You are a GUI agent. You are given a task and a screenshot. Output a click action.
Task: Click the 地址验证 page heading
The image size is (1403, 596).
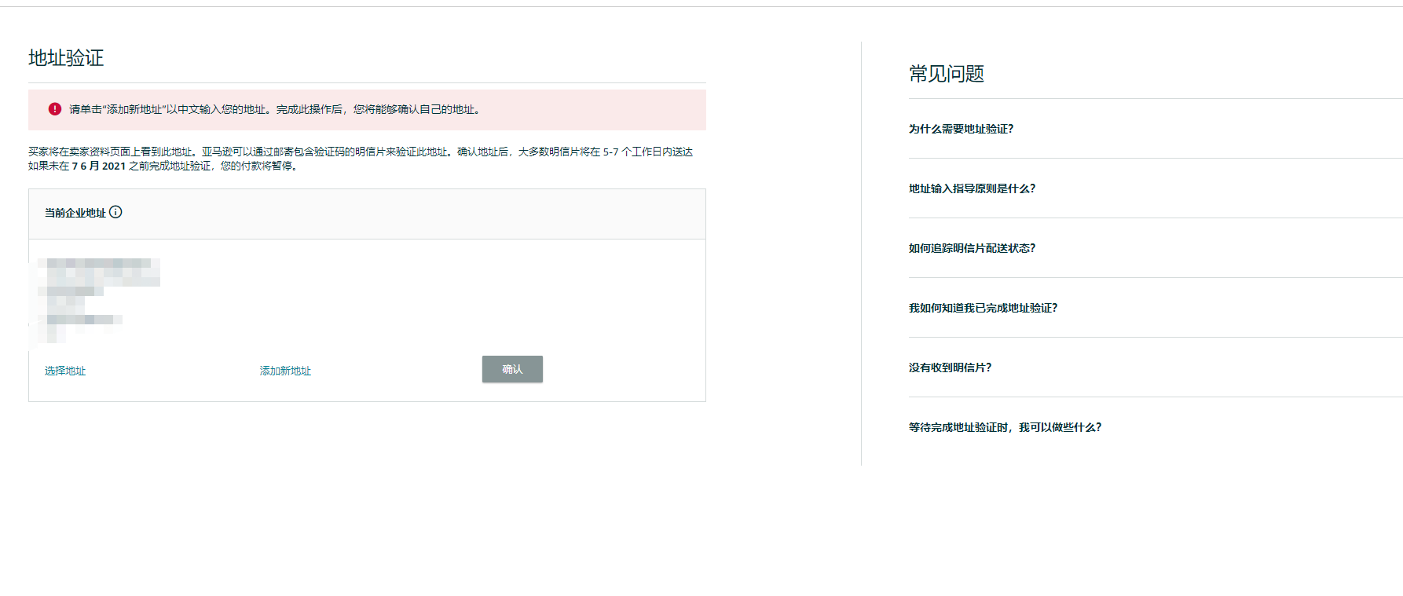(x=66, y=58)
